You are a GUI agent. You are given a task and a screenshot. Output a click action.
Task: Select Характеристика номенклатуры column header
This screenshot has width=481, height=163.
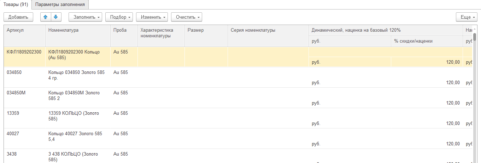click(161, 36)
